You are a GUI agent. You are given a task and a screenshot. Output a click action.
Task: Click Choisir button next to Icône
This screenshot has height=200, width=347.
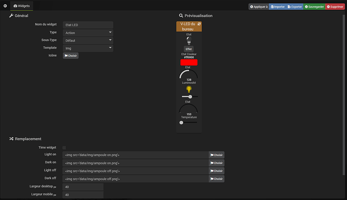pos(70,56)
